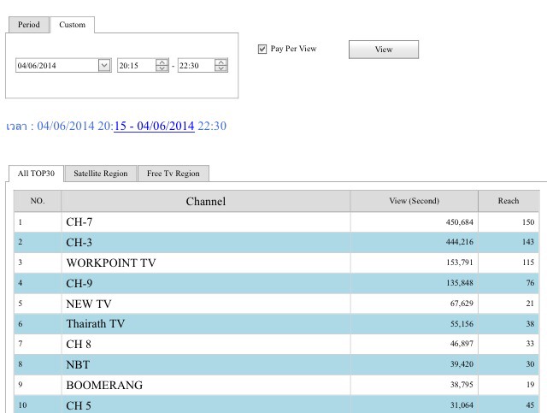Click view value 38,795
Viewport: 547px width, 413px height.
tap(462, 385)
